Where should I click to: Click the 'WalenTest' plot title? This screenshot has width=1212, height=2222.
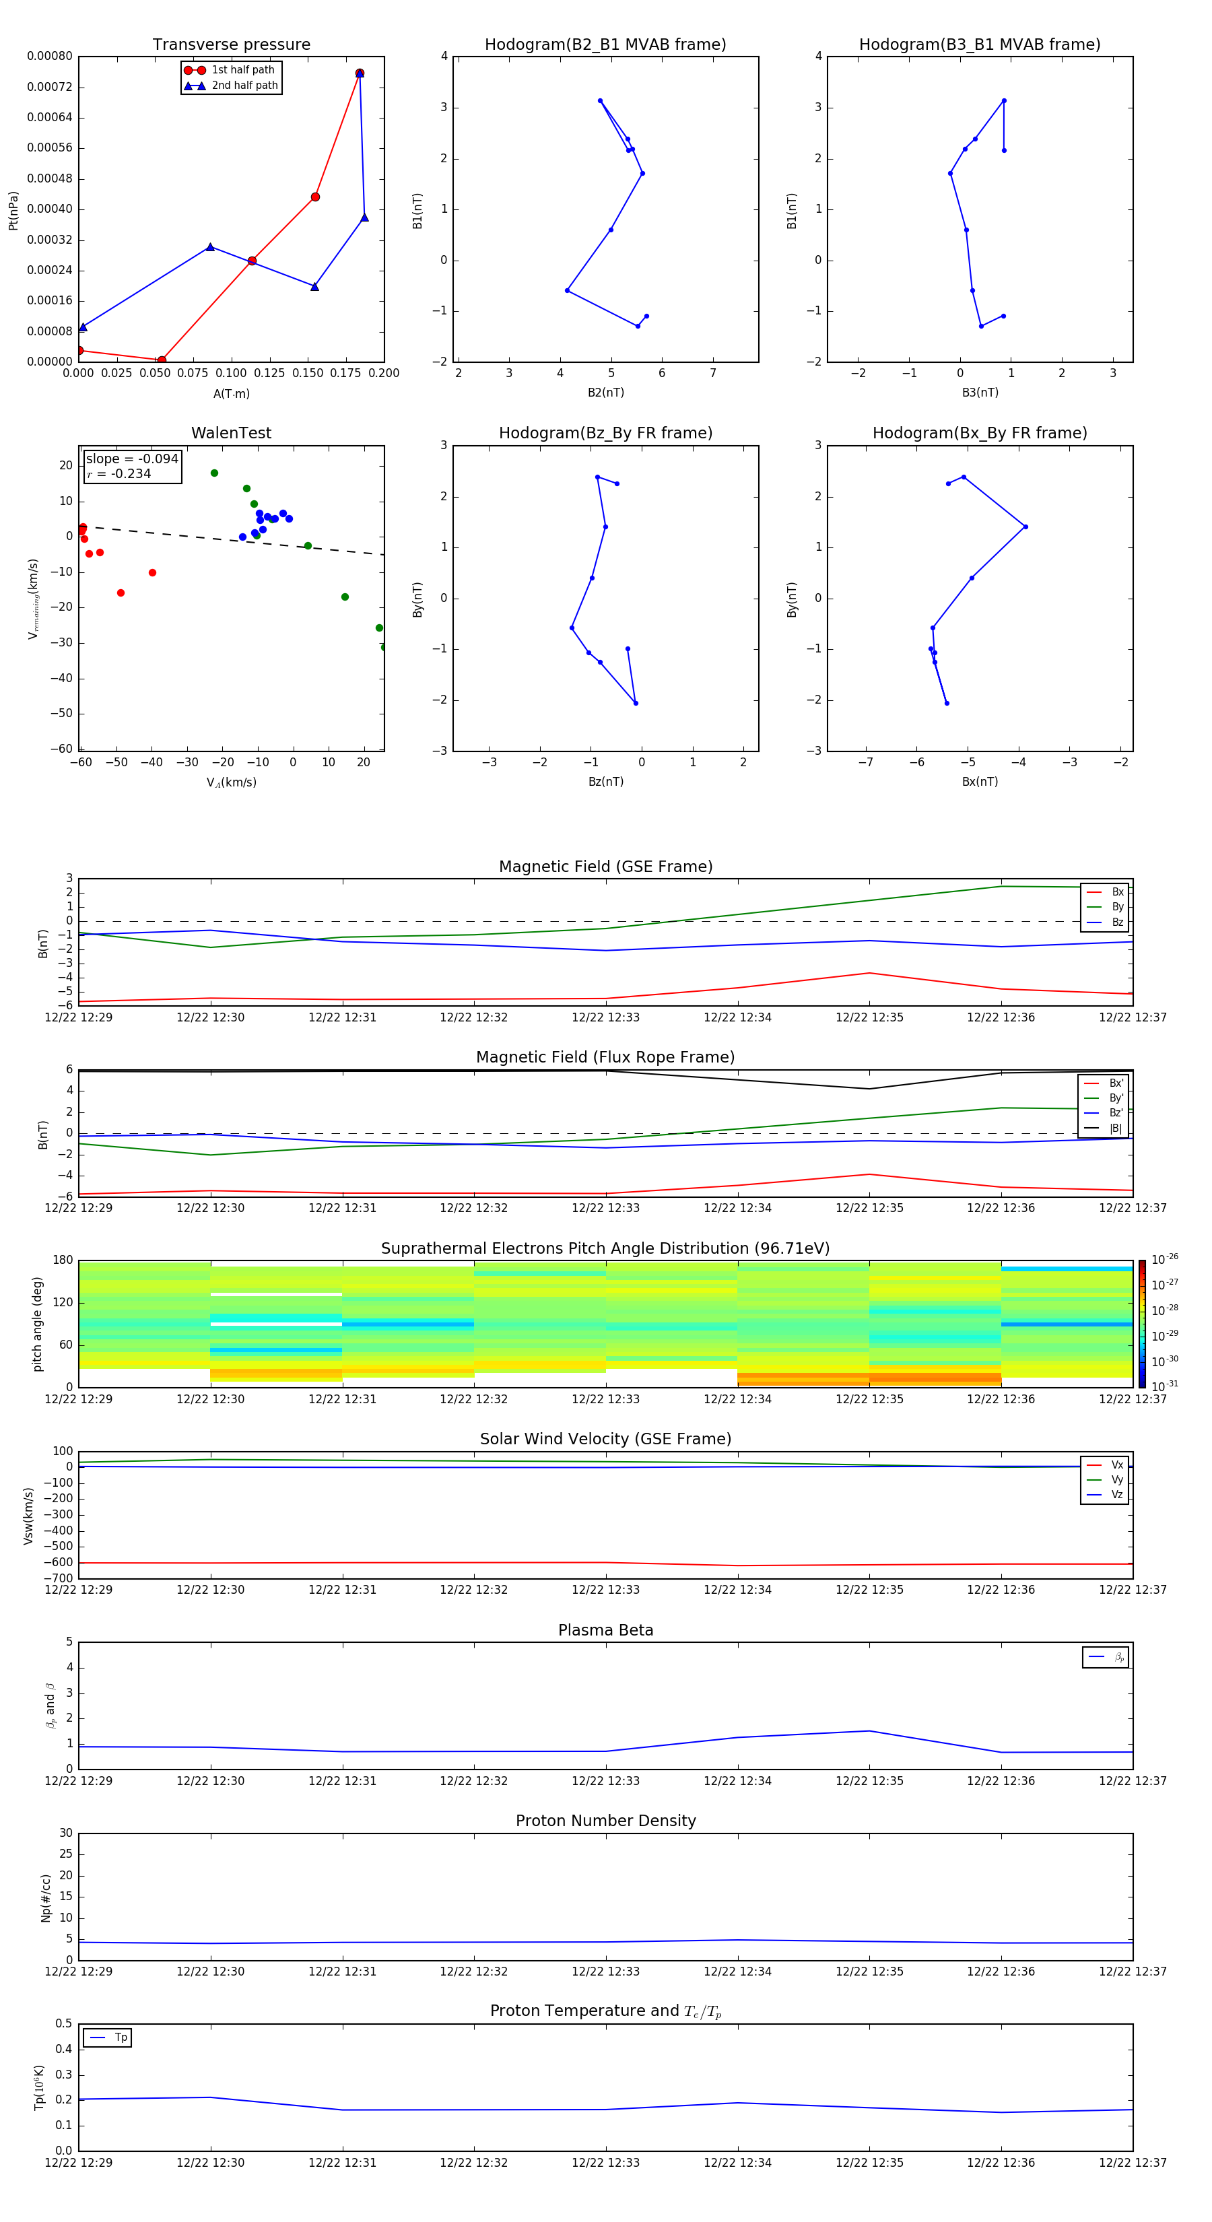[231, 433]
